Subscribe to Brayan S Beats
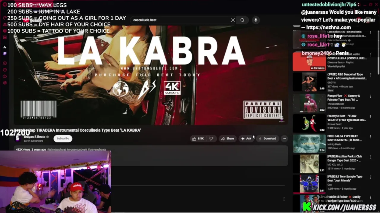The image size is (380, 213). (63, 138)
